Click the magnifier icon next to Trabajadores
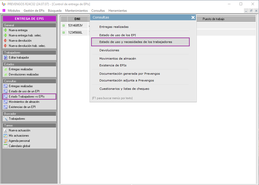Viewport: 259px width, 185px height. pyautogui.click(x=5, y=119)
